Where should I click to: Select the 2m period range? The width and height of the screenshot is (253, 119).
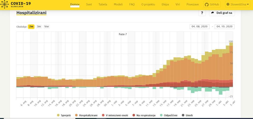(31, 26)
